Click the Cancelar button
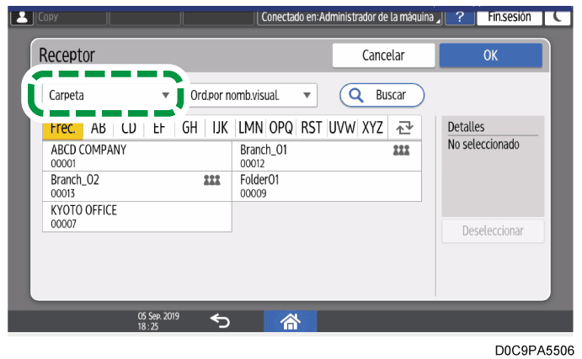This screenshot has height=359, width=582. click(x=382, y=55)
